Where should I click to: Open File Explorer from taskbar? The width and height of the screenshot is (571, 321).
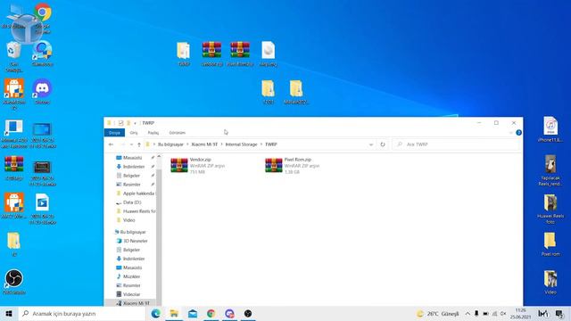(174, 314)
